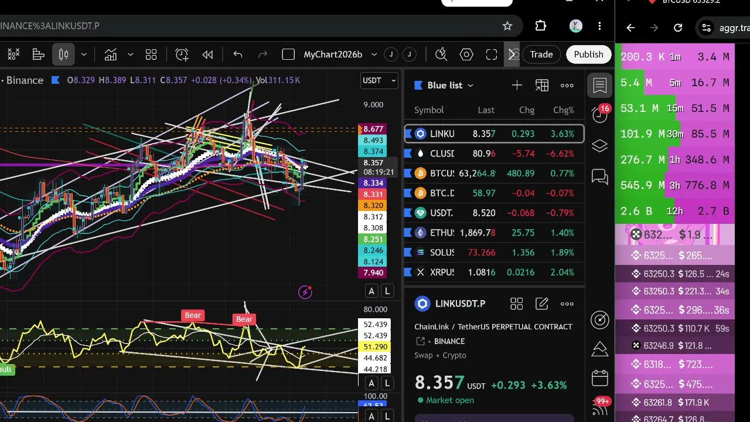Expand the chart type dropdown arrow
The height and width of the screenshot is (422, 750).
click(x=84, y=55)
